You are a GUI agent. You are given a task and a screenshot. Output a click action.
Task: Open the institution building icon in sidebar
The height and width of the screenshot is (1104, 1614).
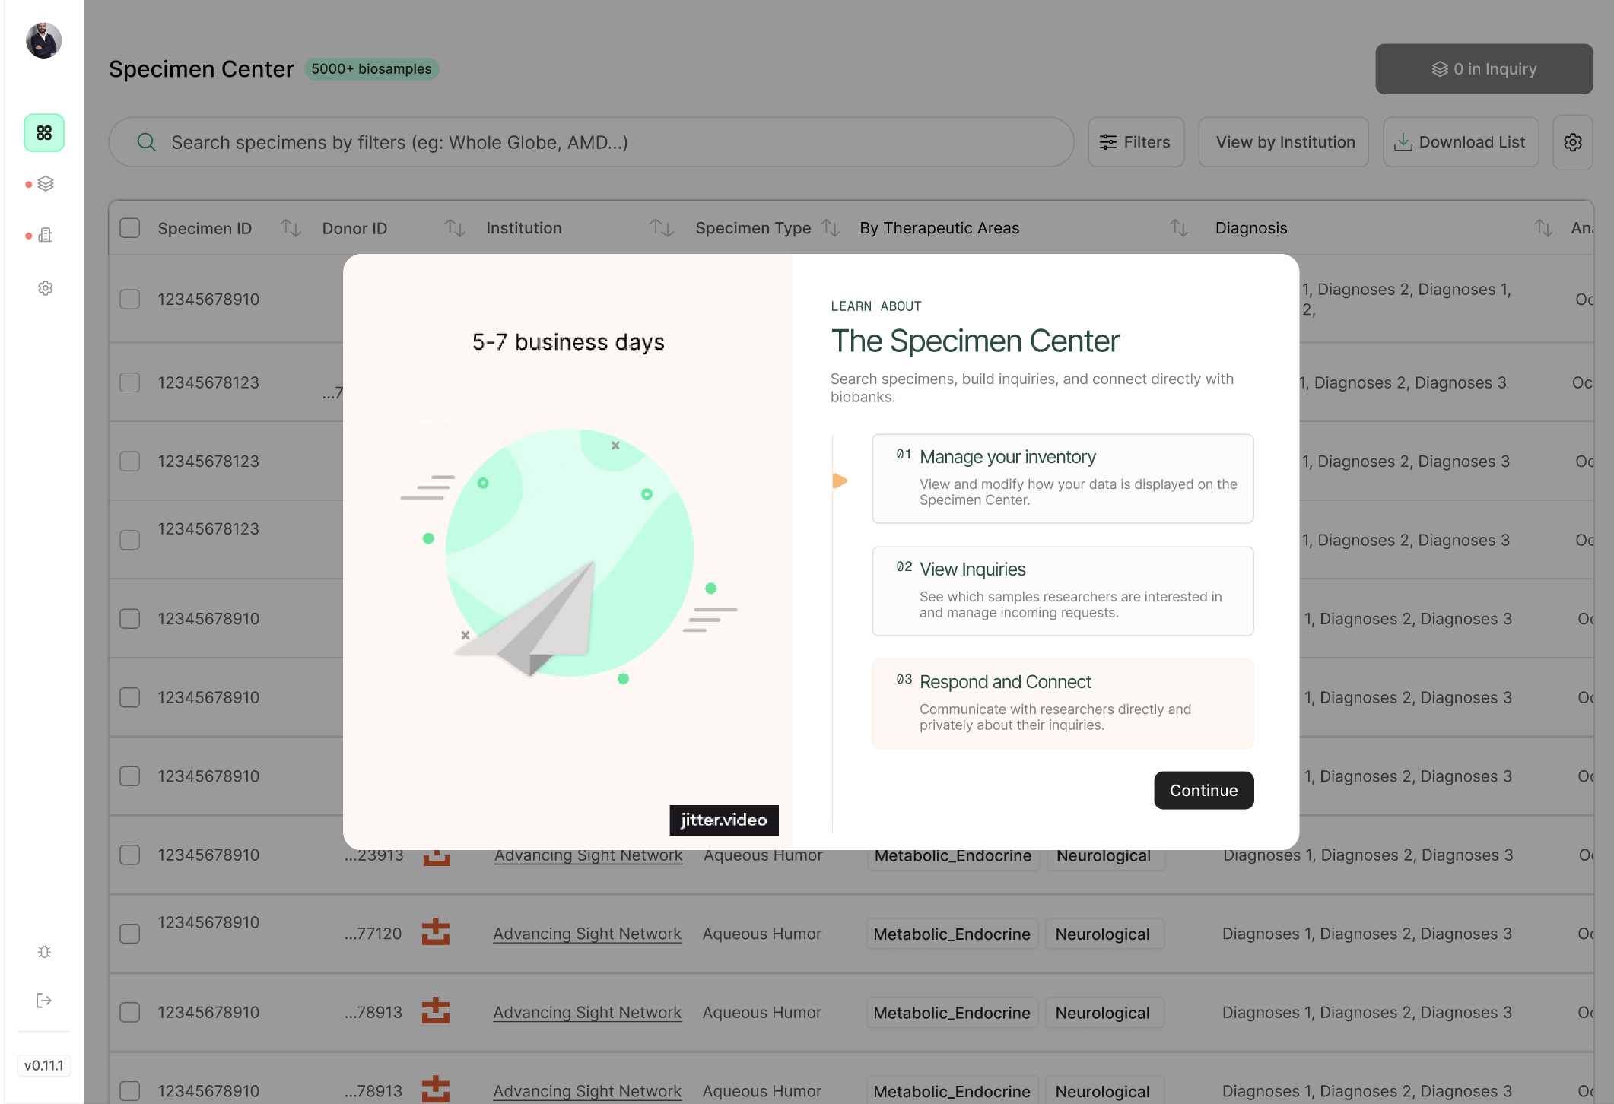click(x=46, y=235)
